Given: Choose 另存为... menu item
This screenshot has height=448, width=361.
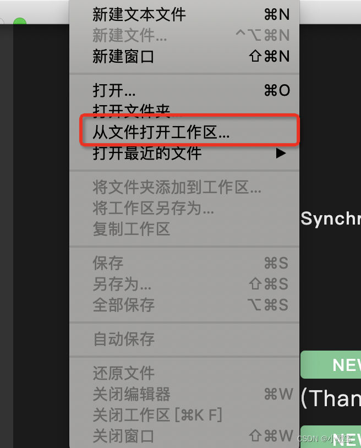Looking at the screenshot, I should tap(184, 284).
